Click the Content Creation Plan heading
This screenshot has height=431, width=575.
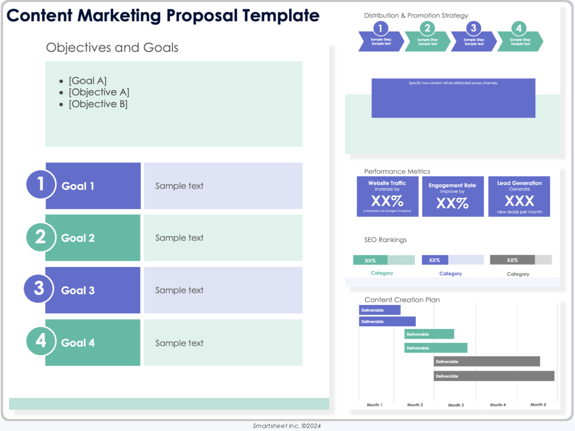(402, 300)
